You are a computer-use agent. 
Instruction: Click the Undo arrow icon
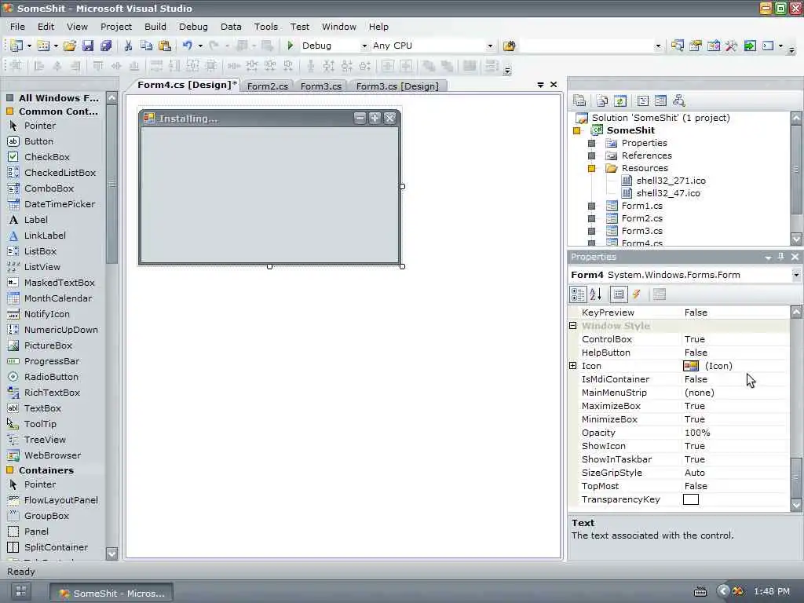pyautogui.click(x=188, y=46)
